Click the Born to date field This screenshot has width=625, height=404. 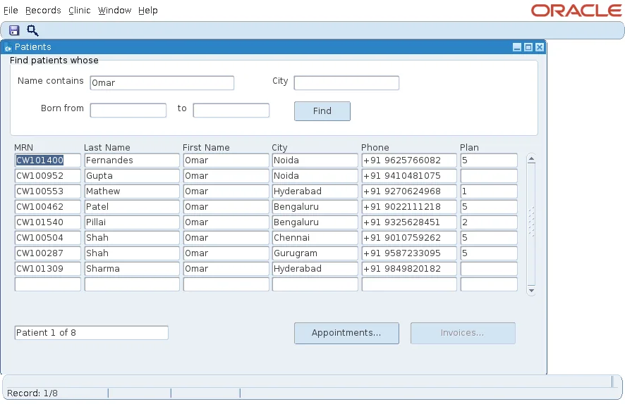(x=231, y=110)
